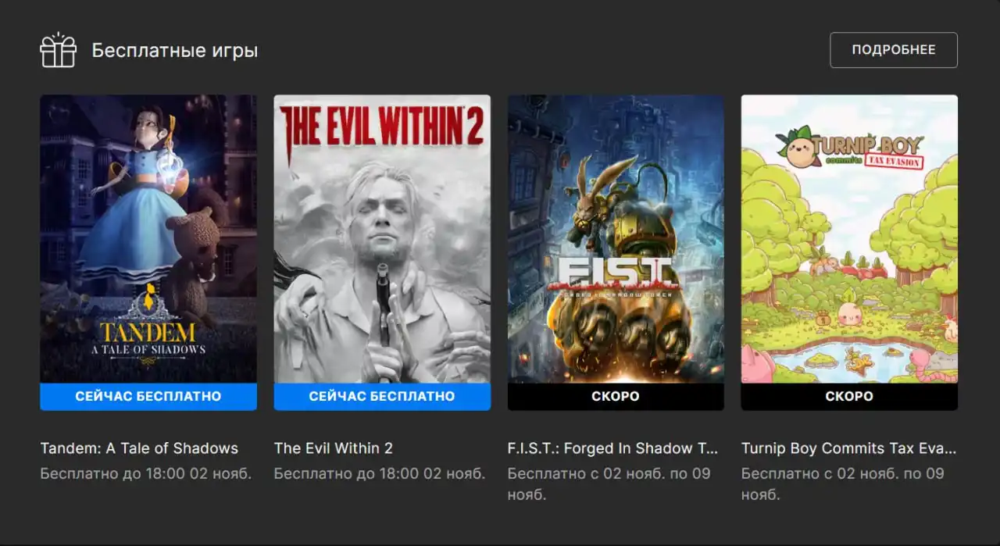Click СЕЙЧАС БЕСПЛАТНО banner under Evil Within 2
1000x546 pixels.
(382, 397)
